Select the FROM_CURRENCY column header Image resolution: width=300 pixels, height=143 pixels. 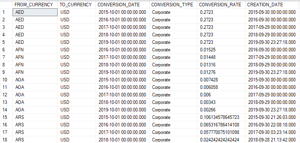pos(35,5)
